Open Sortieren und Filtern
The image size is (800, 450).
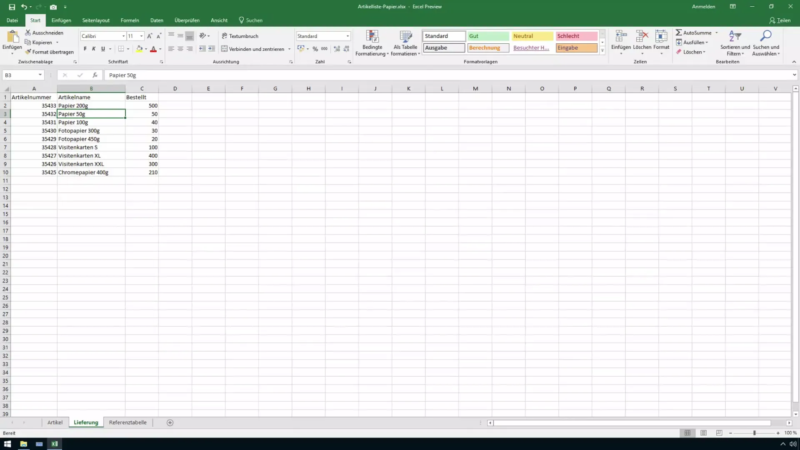click(x=735, y=43)
